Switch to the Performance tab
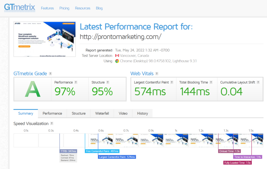This screenshot has height=169, width=267. 52,113
